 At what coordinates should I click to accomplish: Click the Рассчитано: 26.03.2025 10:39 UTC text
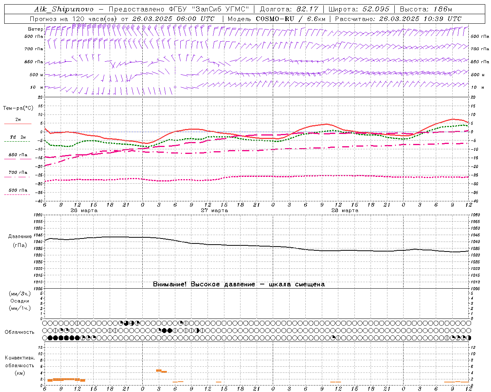click(x=398, y=19)
